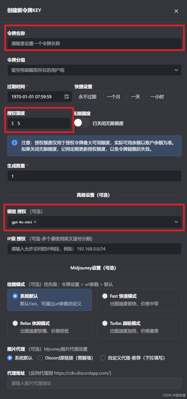Click the 一个月 quick setting button

click(114, 97)
